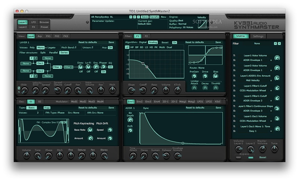Open the Velocity curve thumbnail

click(202, 24)
